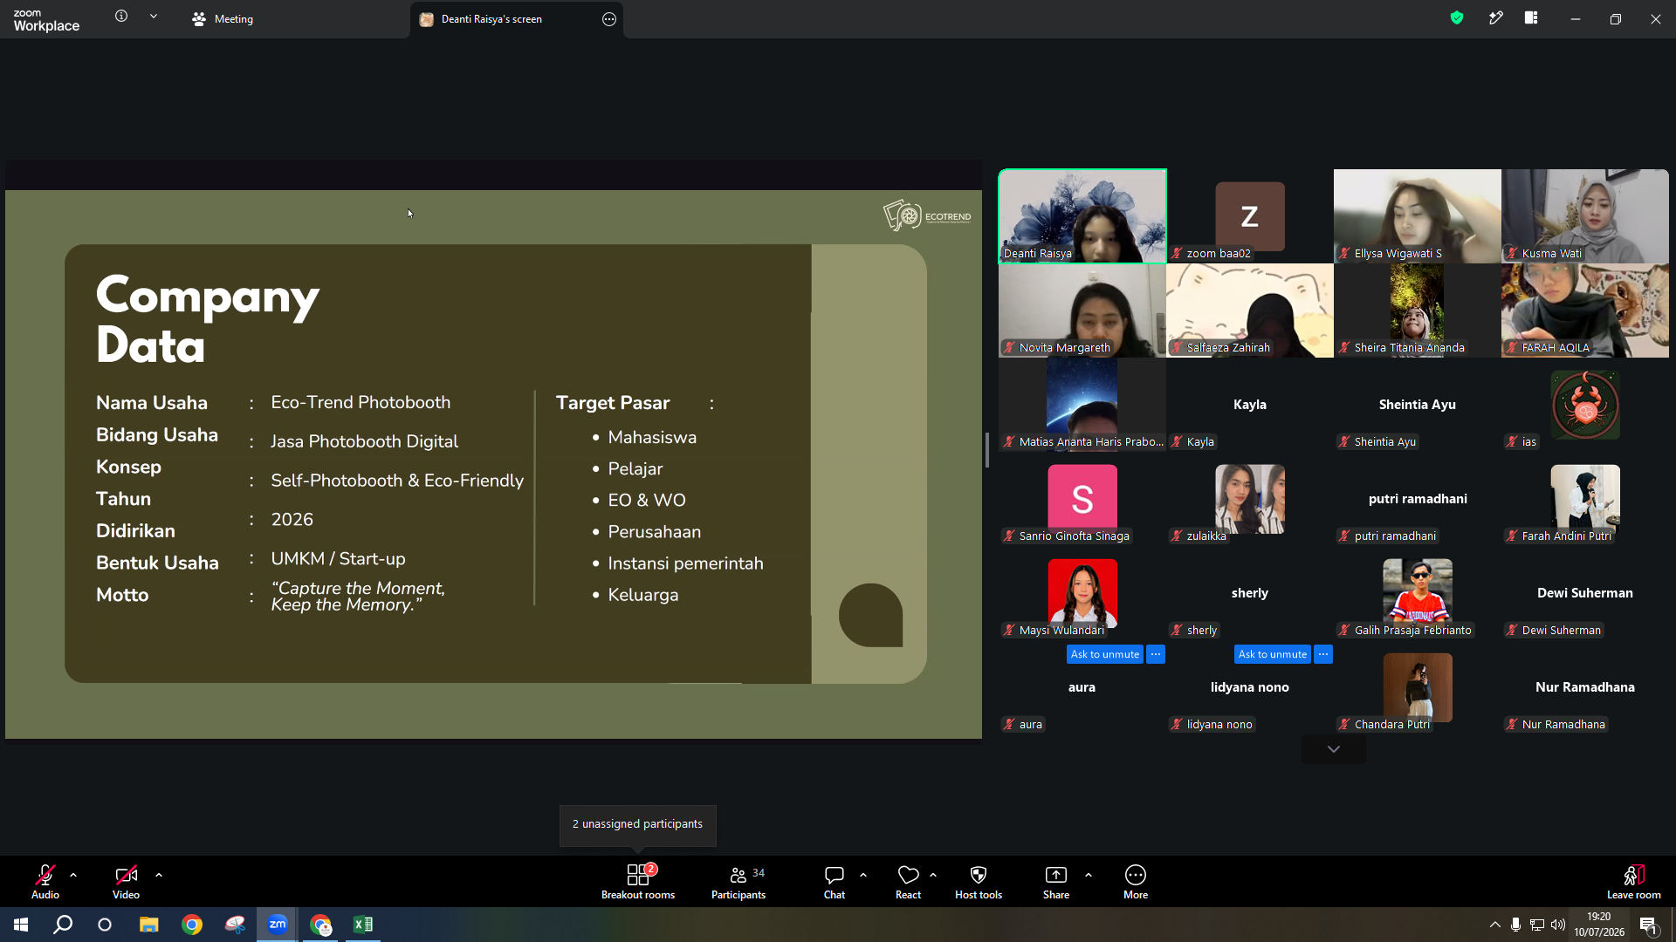Open Excel from the taskbar

(x=363, y=925)
